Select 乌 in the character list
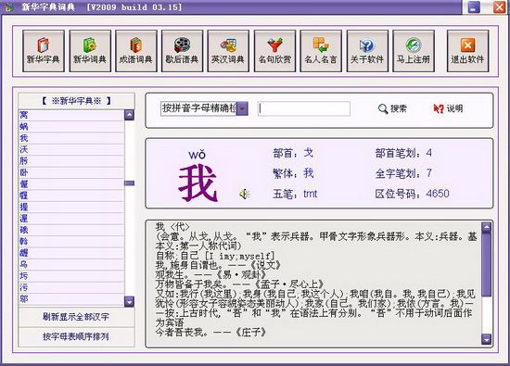 (x=71, y=264)
